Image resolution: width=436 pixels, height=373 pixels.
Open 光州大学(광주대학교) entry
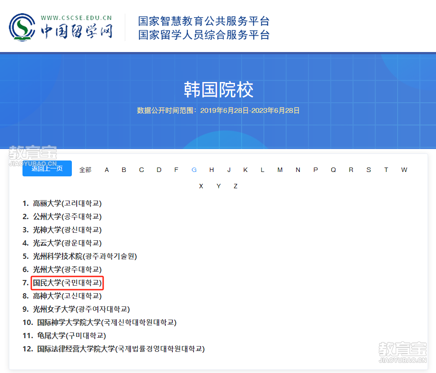67,269
